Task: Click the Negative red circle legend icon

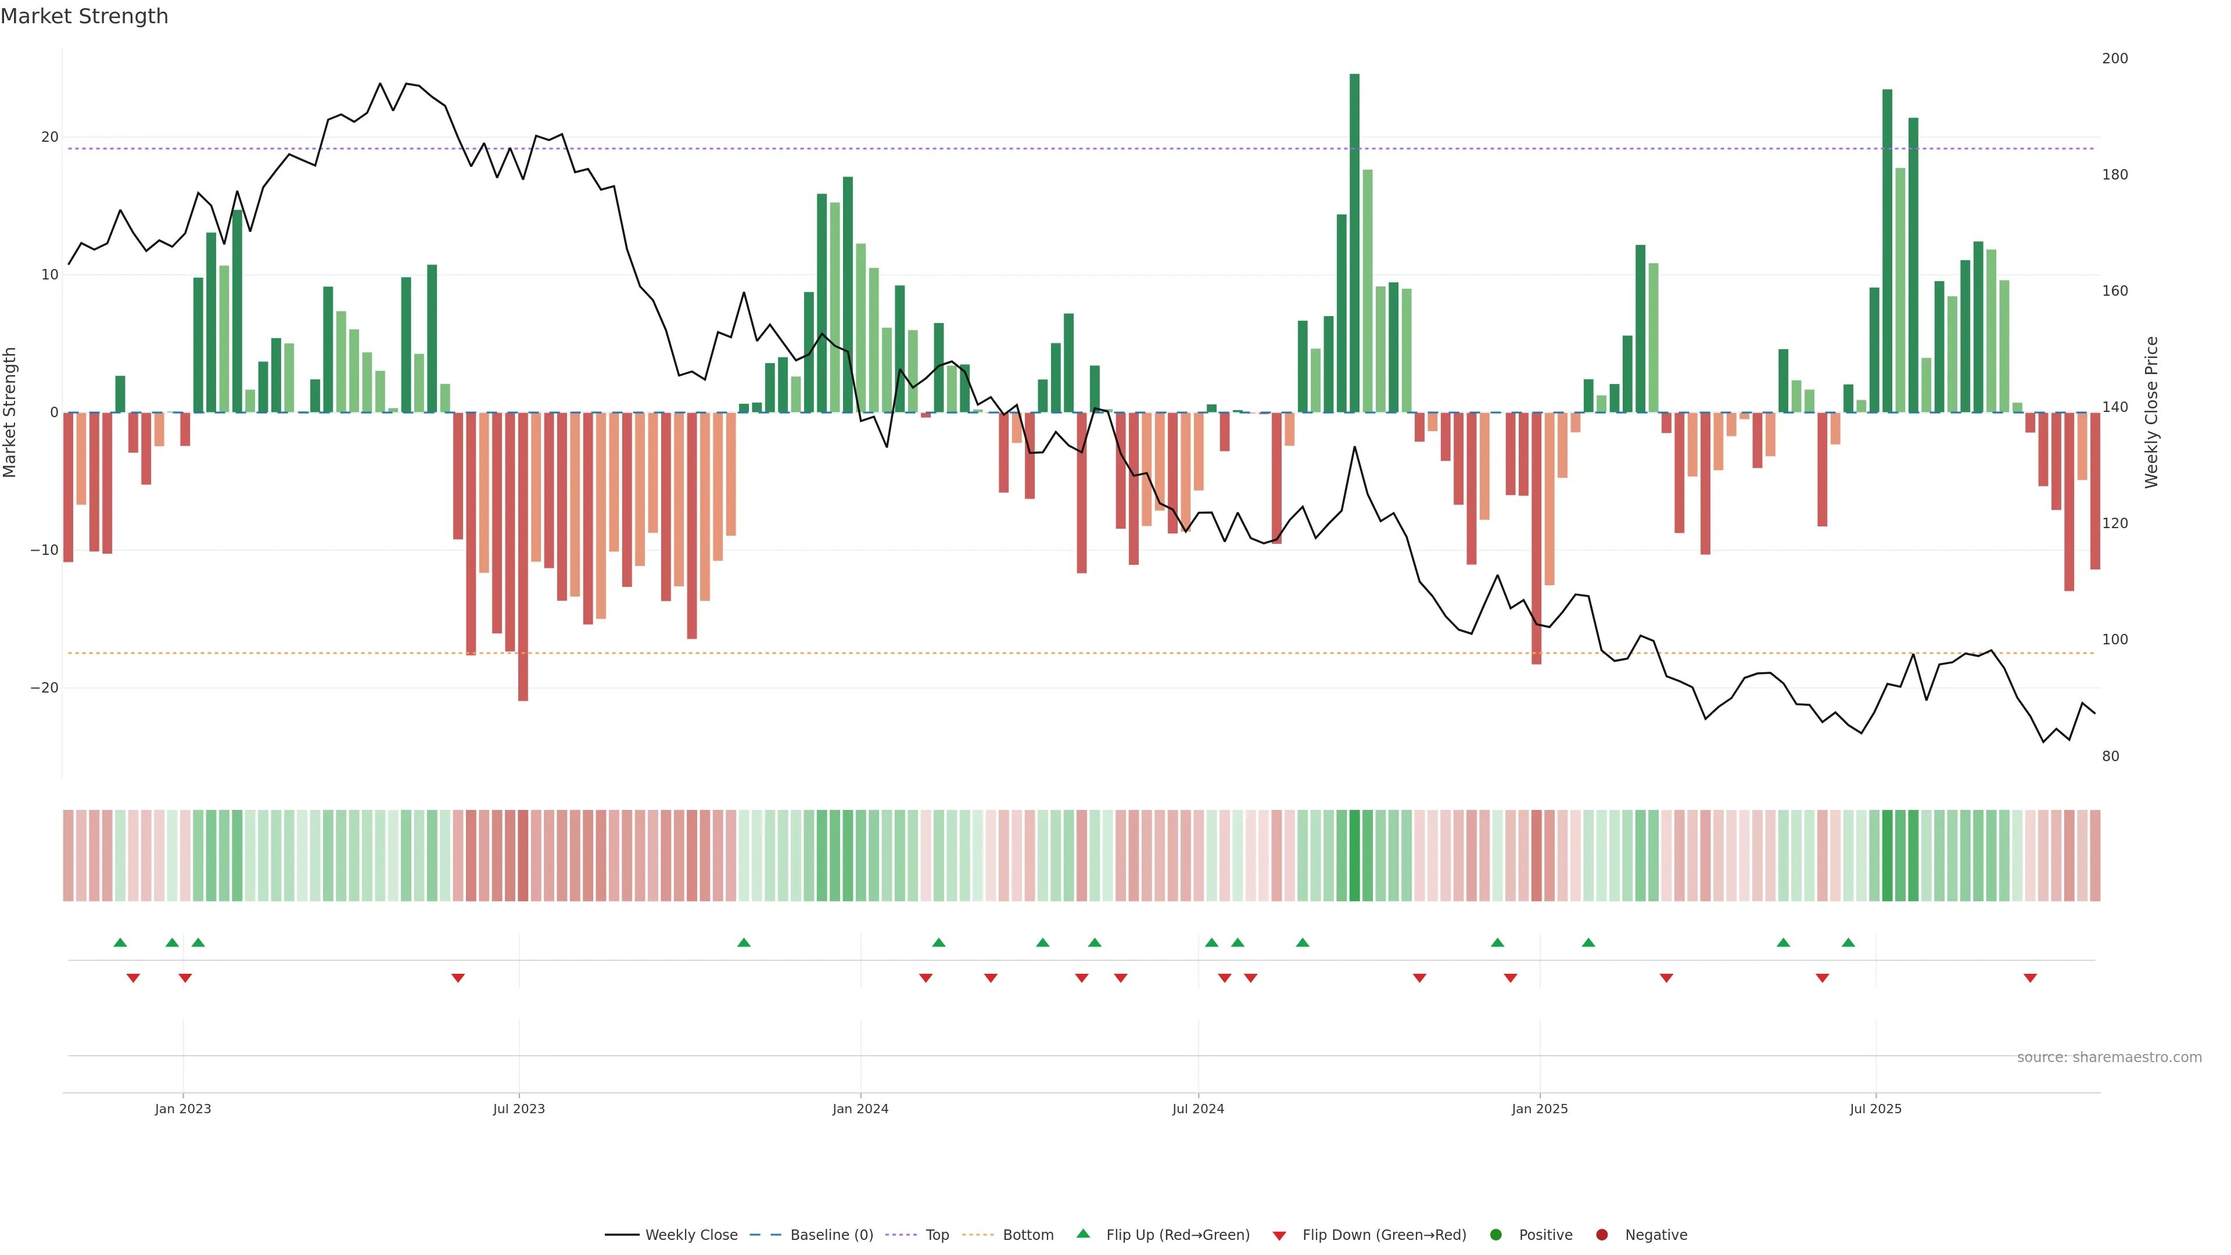Action: tap(1601, 1235)
